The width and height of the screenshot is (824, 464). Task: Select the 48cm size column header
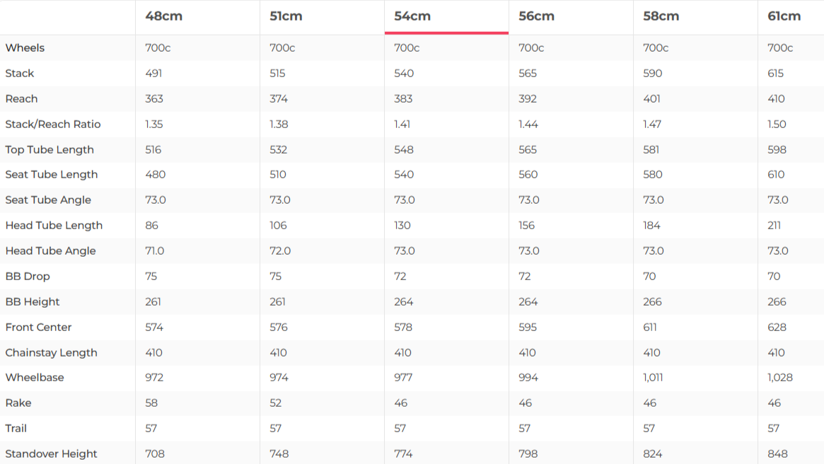pos(163,16)
